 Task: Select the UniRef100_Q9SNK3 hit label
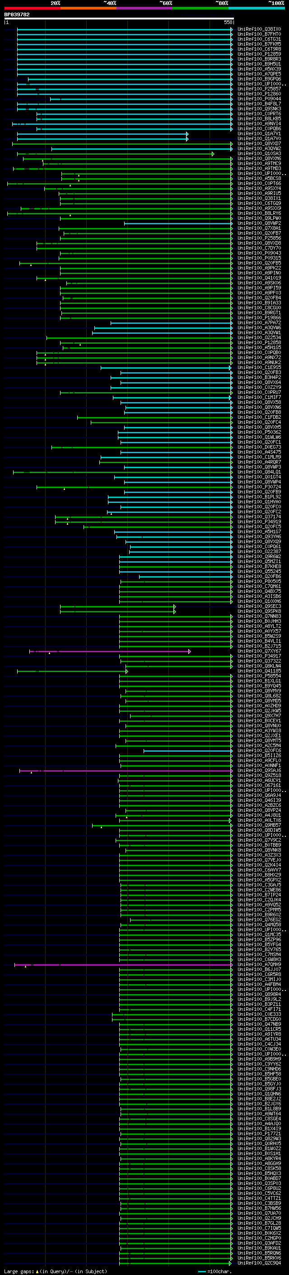(x=259, y=109)
